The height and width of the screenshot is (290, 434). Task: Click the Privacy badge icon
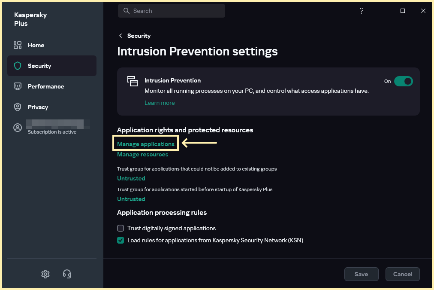coord(18,107)
